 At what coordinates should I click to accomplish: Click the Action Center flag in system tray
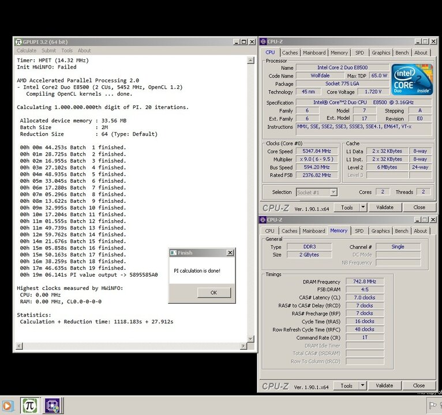tap(432, 405)
